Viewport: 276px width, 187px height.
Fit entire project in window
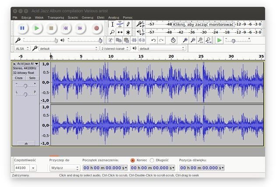pos(209,40)
